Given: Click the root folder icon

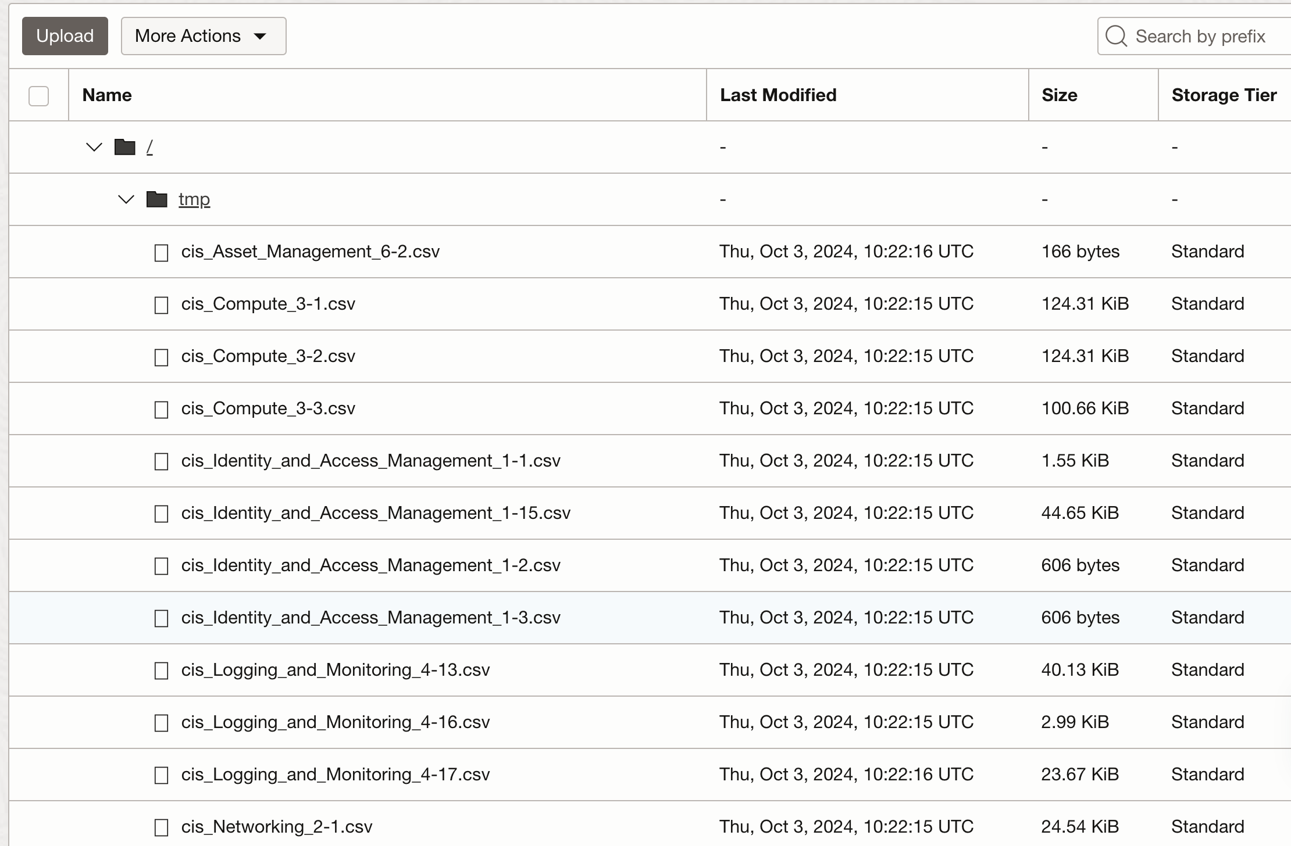Looking at the screenshot, I should click(124, 147).
